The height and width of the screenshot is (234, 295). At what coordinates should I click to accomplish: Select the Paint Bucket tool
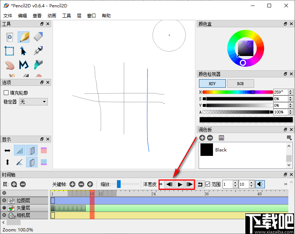click(x=38, y=65)
